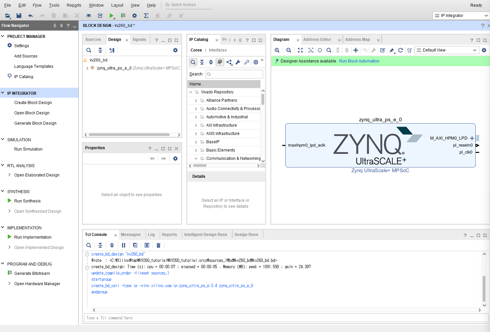Click the Generate Bitstream toolbar icon
Screen dimensions: 490x332
click(123, 16)
